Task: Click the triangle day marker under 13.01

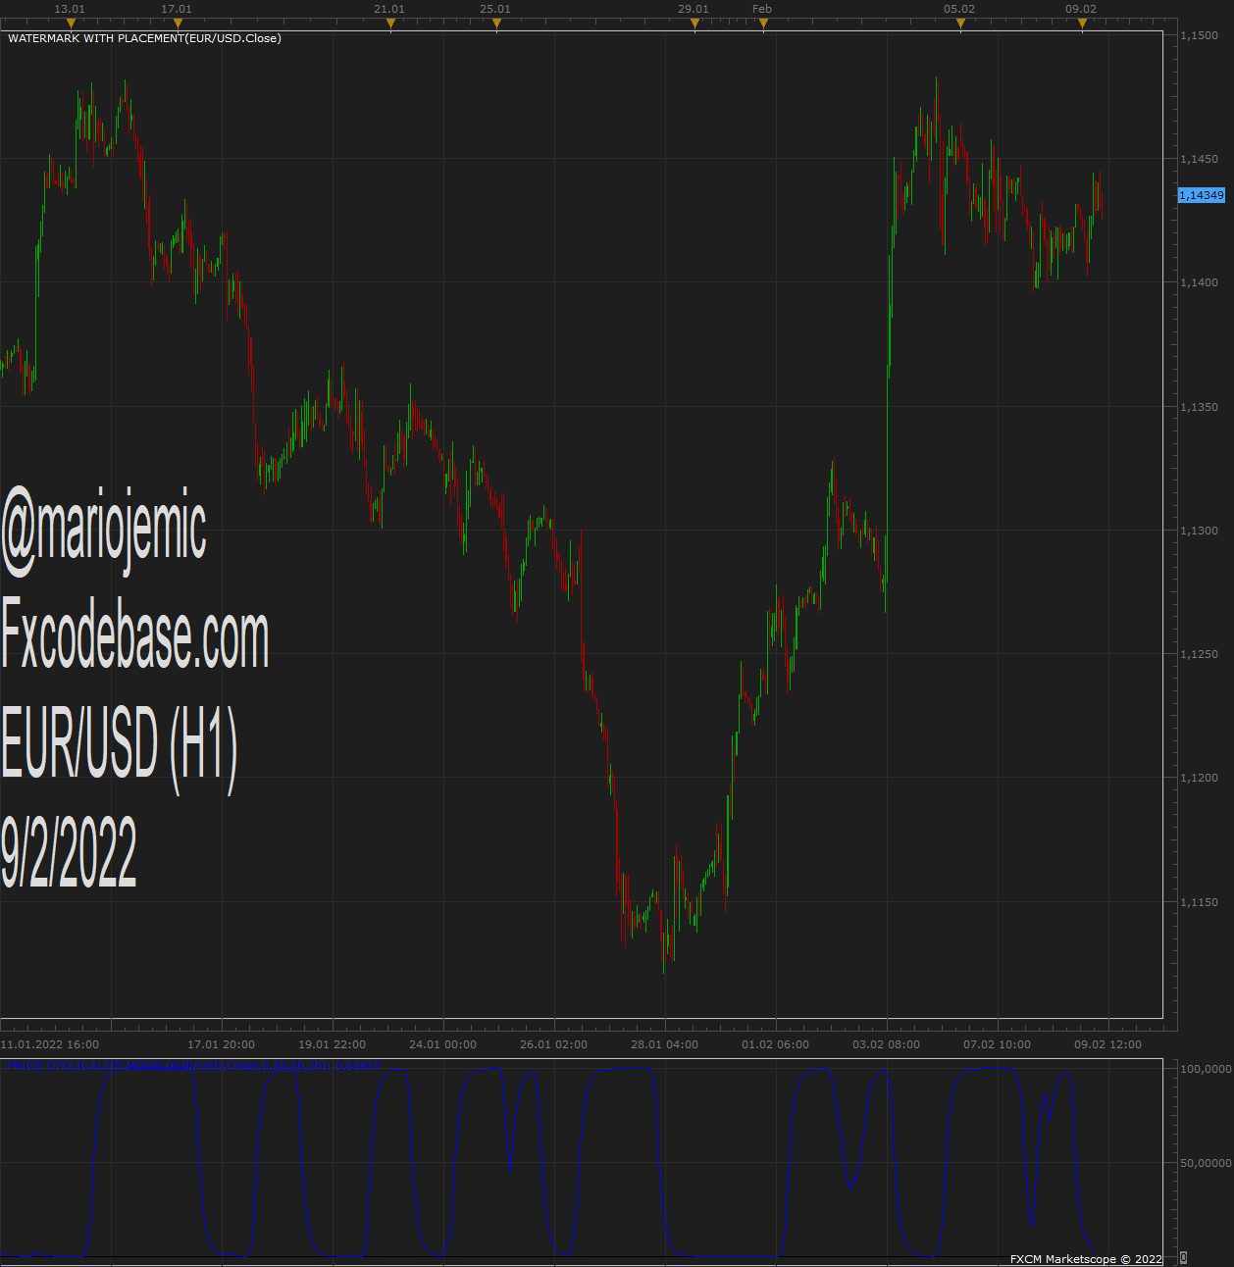Action: tap(71, 24)
